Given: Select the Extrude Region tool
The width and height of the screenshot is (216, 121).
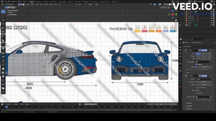Looking at the screenshot, I should click(x=3, y=49).
